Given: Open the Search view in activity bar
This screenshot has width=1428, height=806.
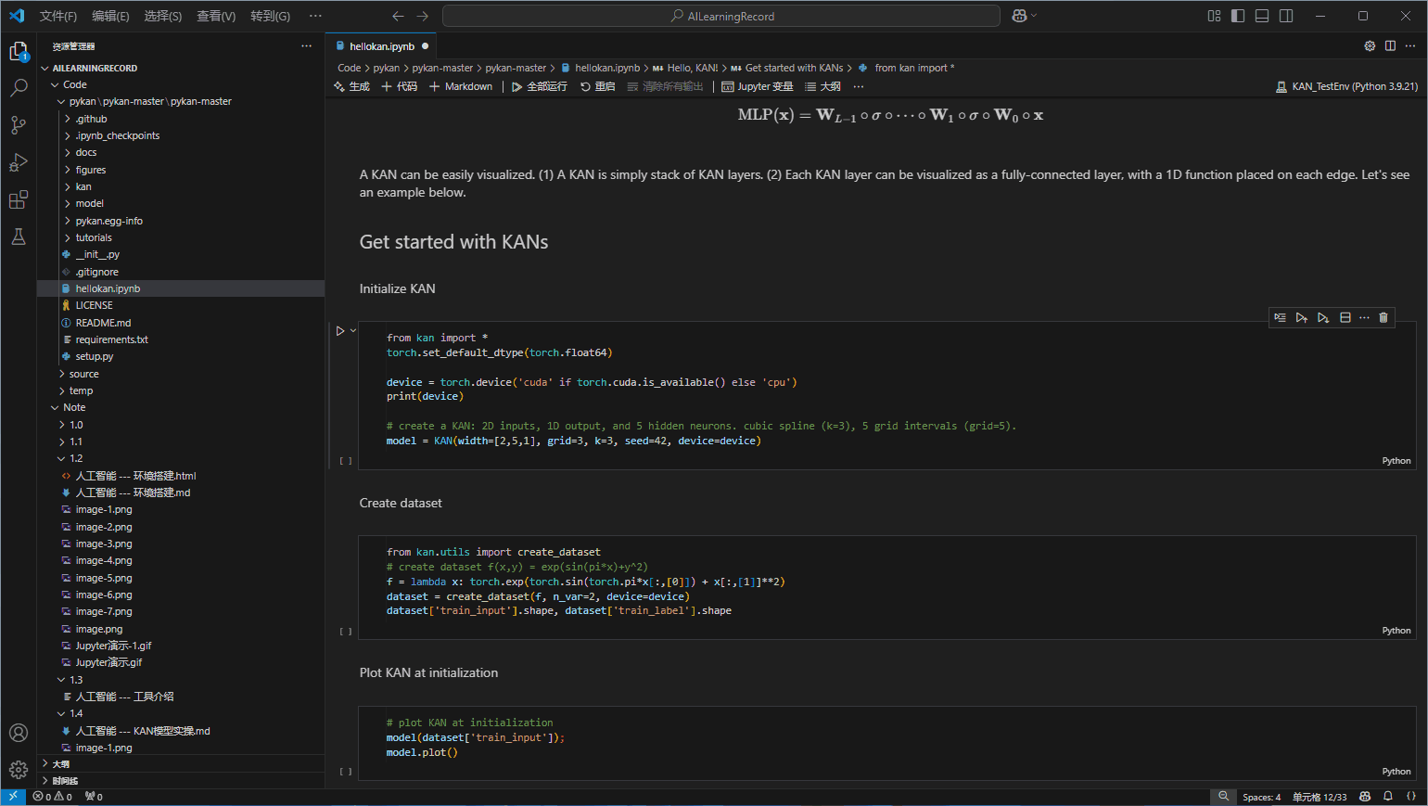Looking at the screenshot, I should [19, 88].
